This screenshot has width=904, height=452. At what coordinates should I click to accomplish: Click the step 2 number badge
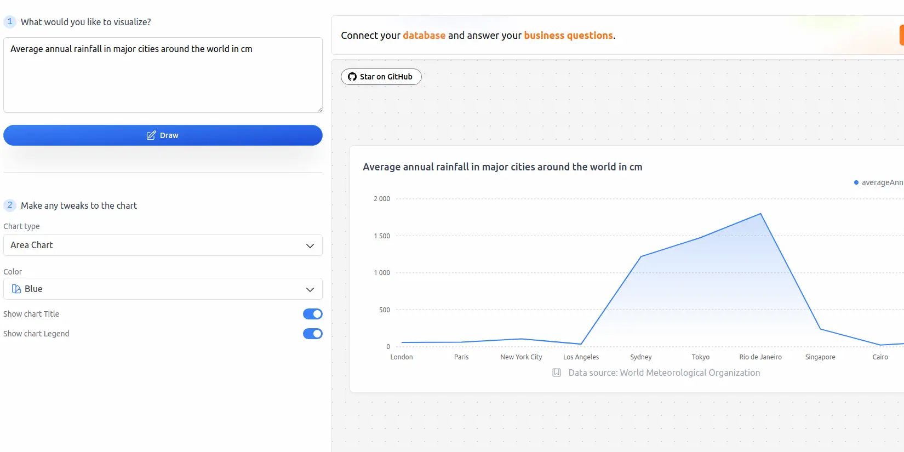point(10,205)
